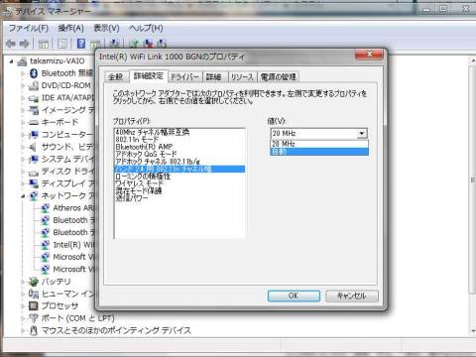Viewport: 476px width, 357px height.
Task: Open the 表示(V) menu
Action: [106, 28]
